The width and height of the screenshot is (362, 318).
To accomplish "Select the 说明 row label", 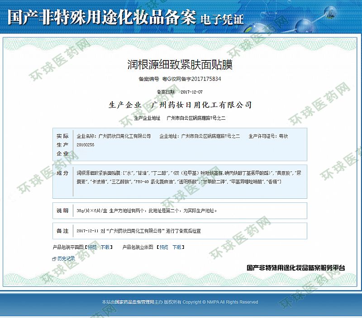I will pos(62,210).
